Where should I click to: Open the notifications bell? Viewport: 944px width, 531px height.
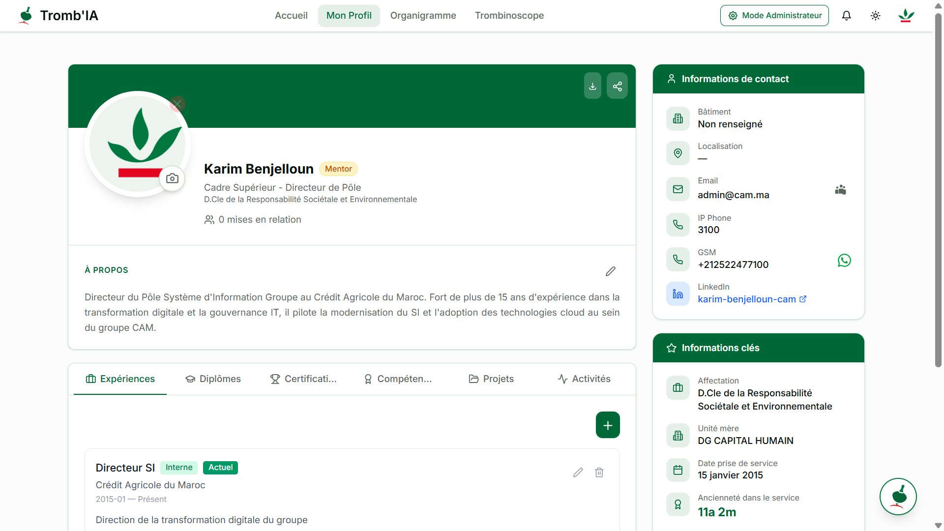click(846, 16)
